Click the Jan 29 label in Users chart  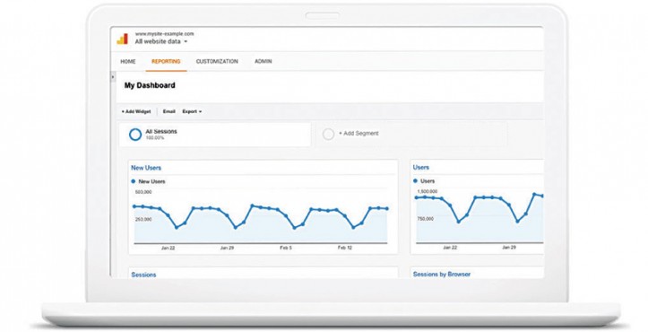509,247
